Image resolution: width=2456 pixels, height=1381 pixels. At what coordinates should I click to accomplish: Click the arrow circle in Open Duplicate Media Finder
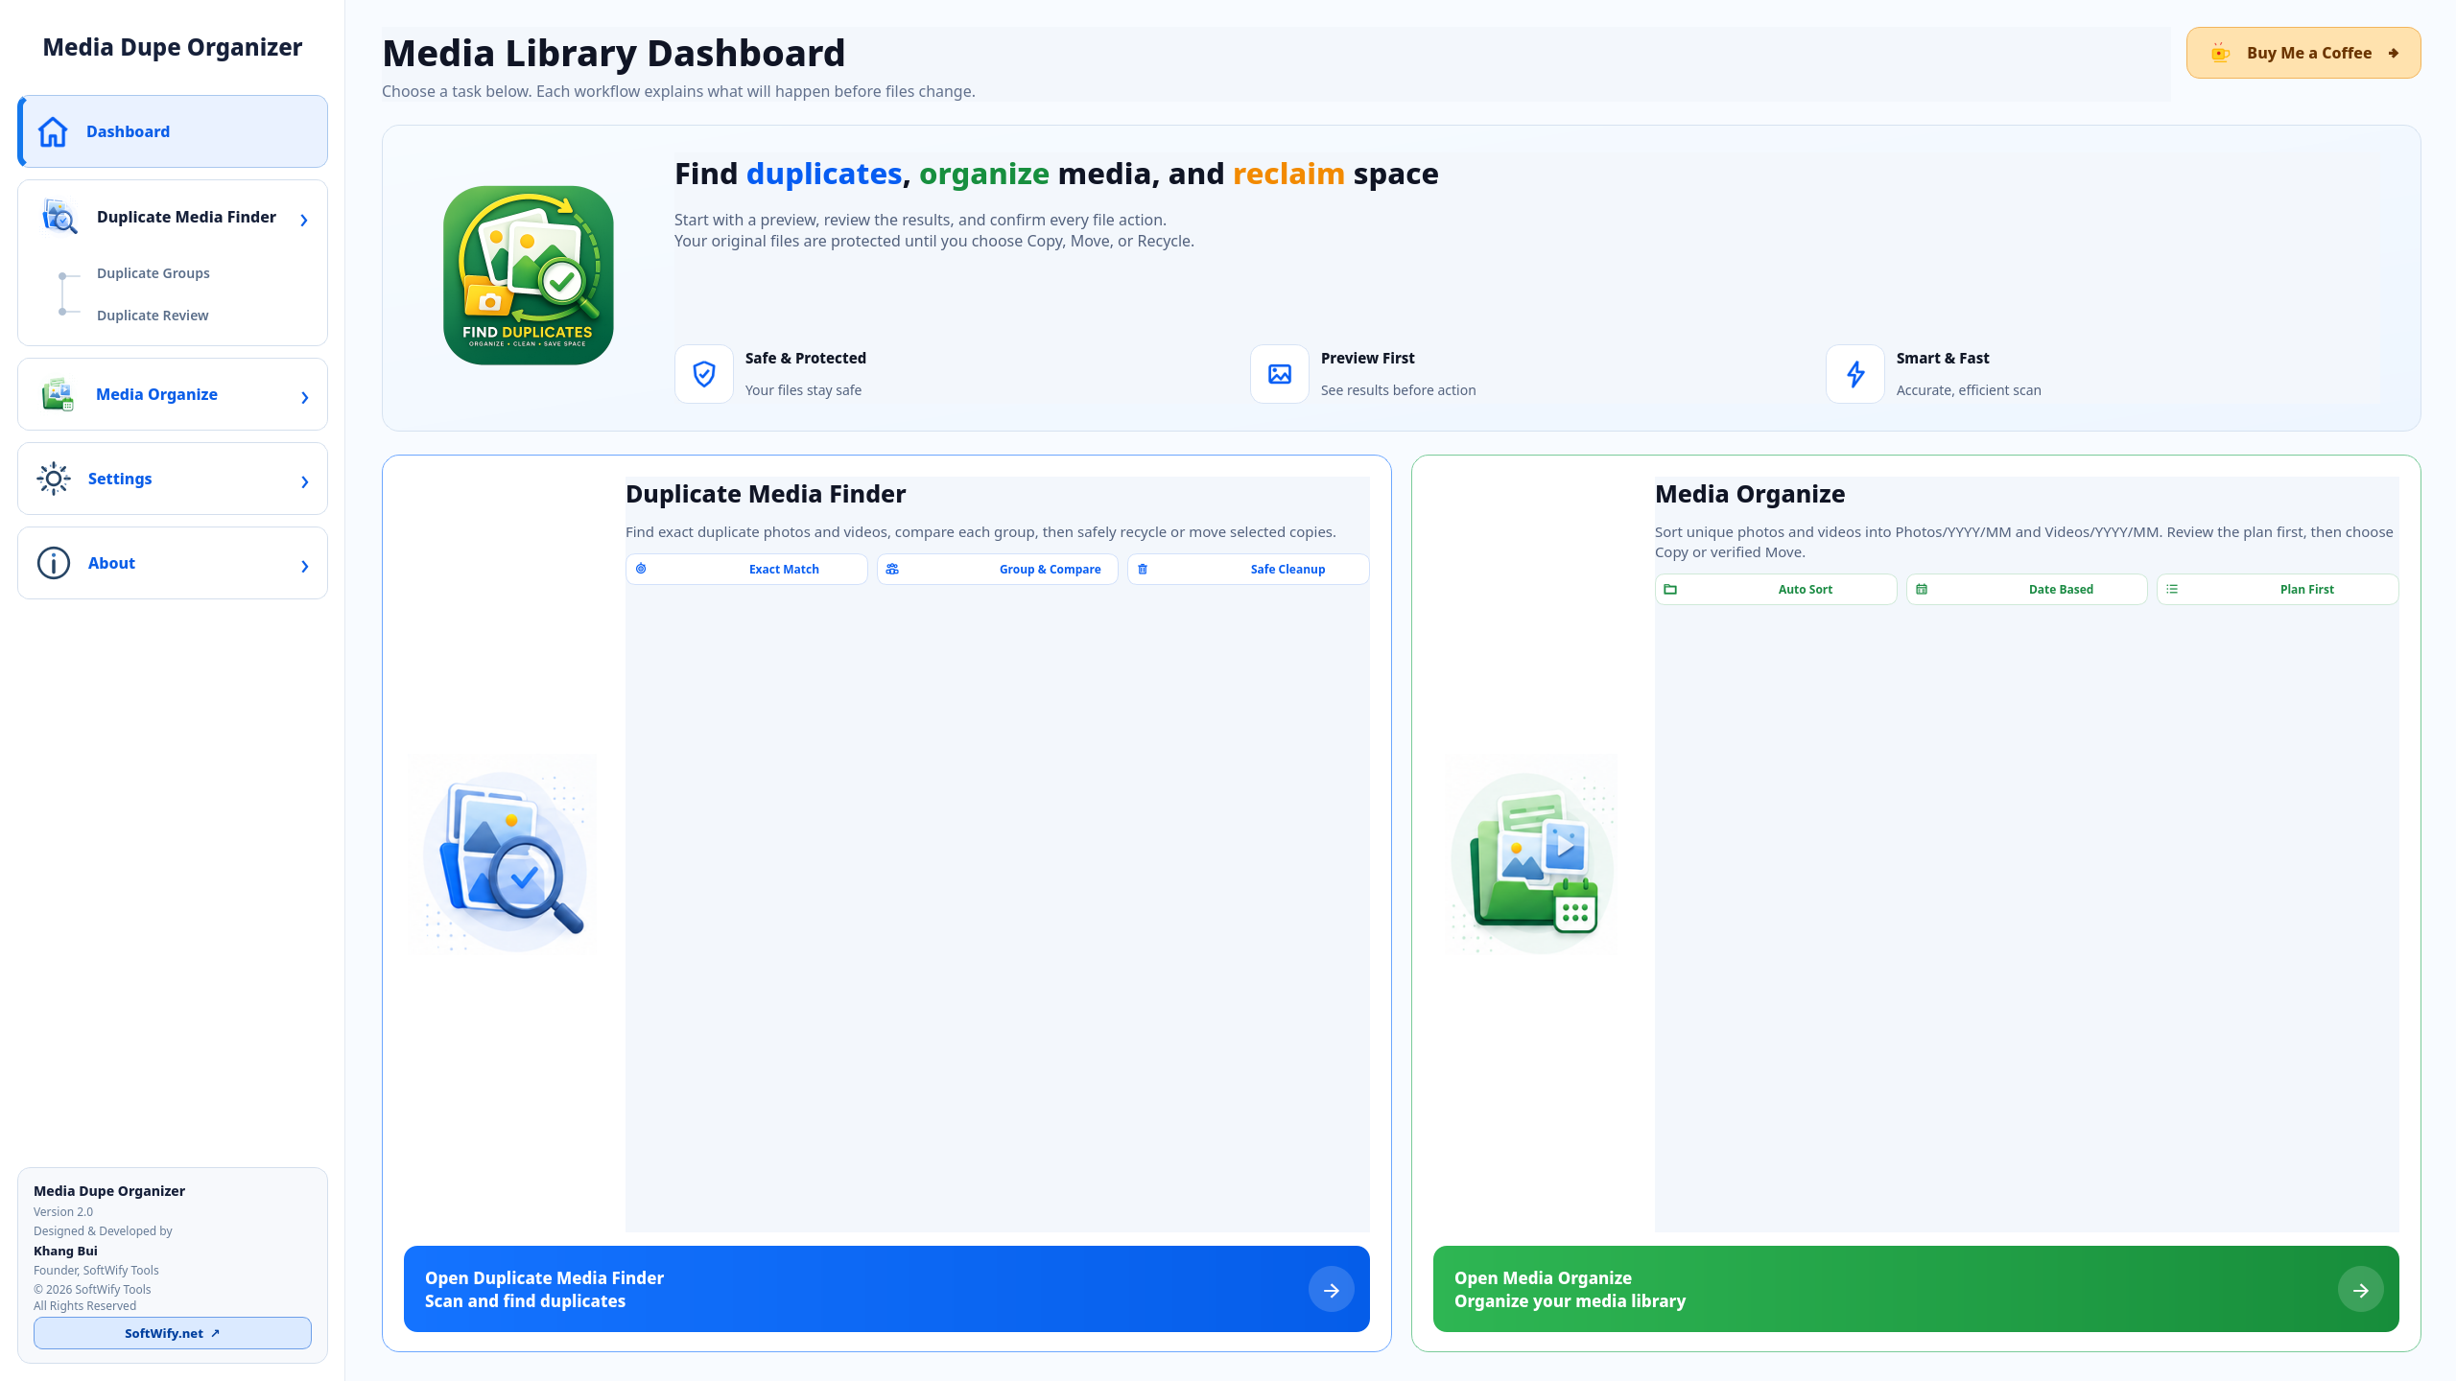pos(1332,1290)
